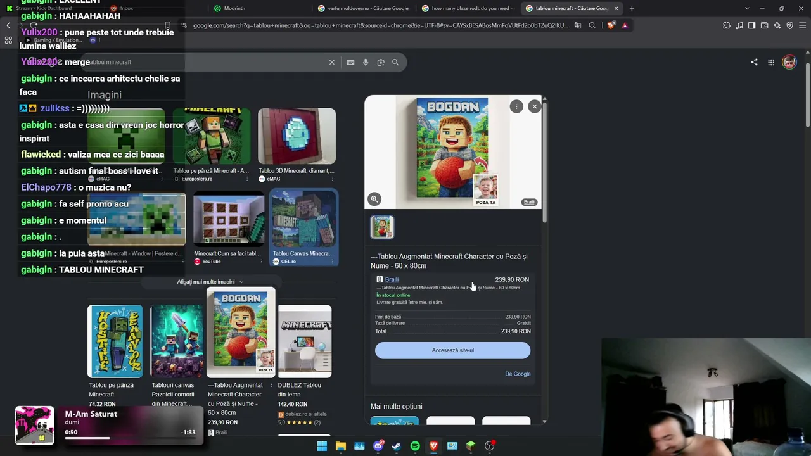Start voice search with microphone icon
This screenshot has height=456, width=811.
(x=366, y=62)
